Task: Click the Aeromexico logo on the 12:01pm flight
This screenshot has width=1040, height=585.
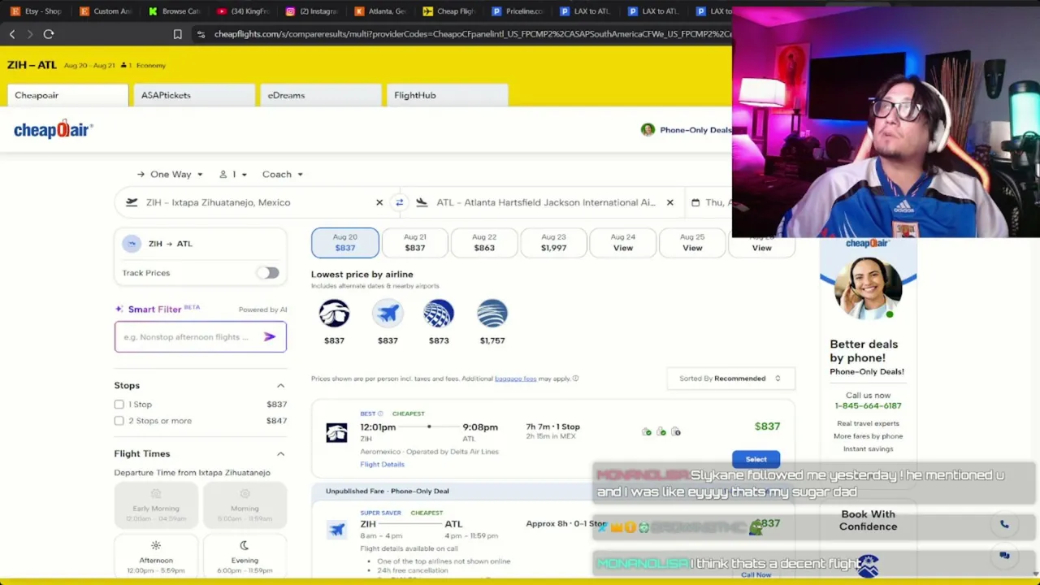Action: click(x=336, y=433)
